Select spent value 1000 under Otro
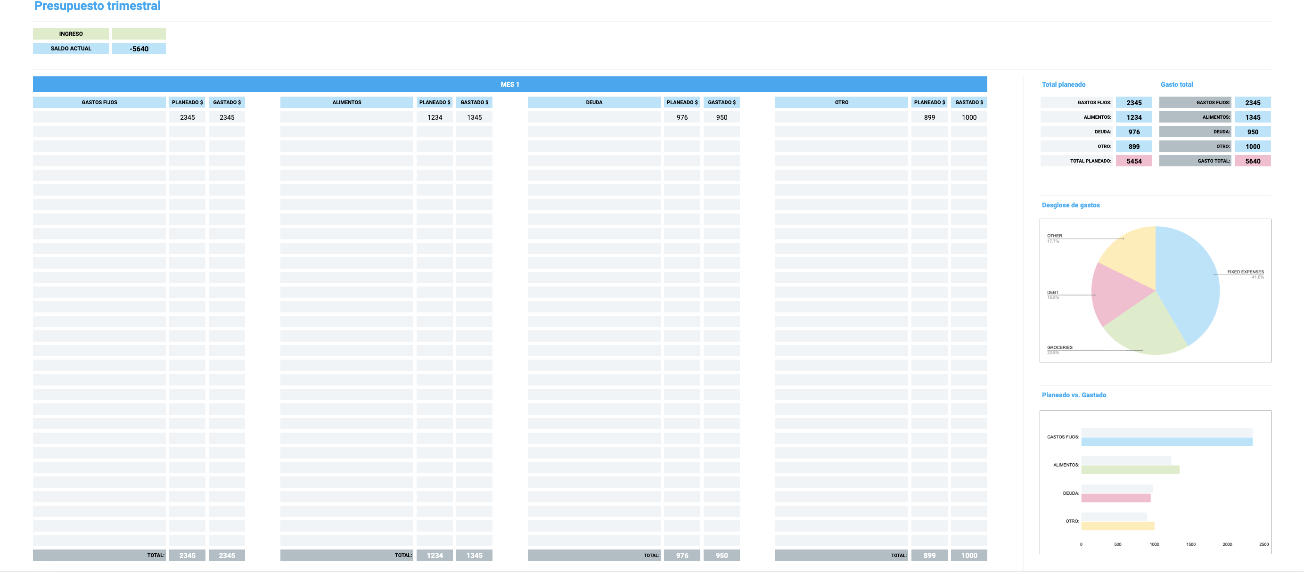This screenshot has height=574, width=1304. 969,117
